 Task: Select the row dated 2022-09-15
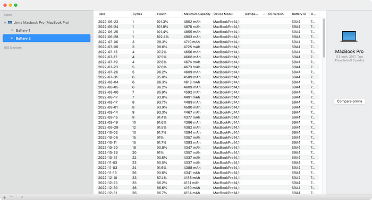[x=208, y=117]
